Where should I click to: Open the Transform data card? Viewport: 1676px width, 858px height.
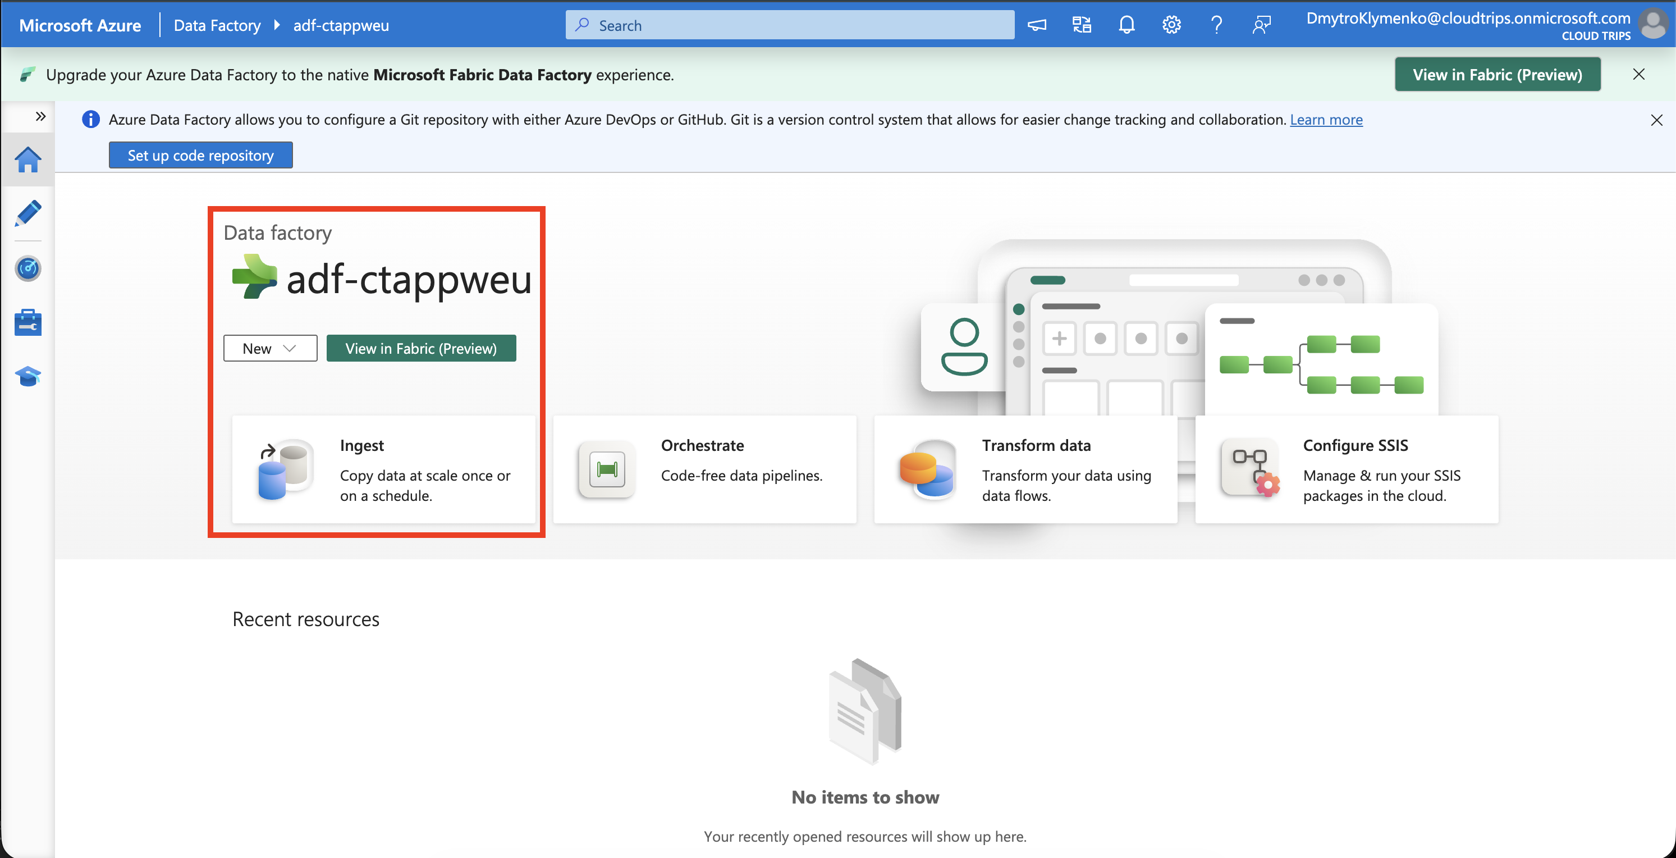pyautogui.click(x=1025, y=469)
